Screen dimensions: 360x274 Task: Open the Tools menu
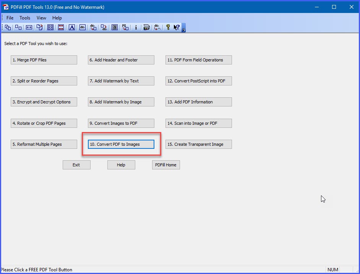[24, 18]
